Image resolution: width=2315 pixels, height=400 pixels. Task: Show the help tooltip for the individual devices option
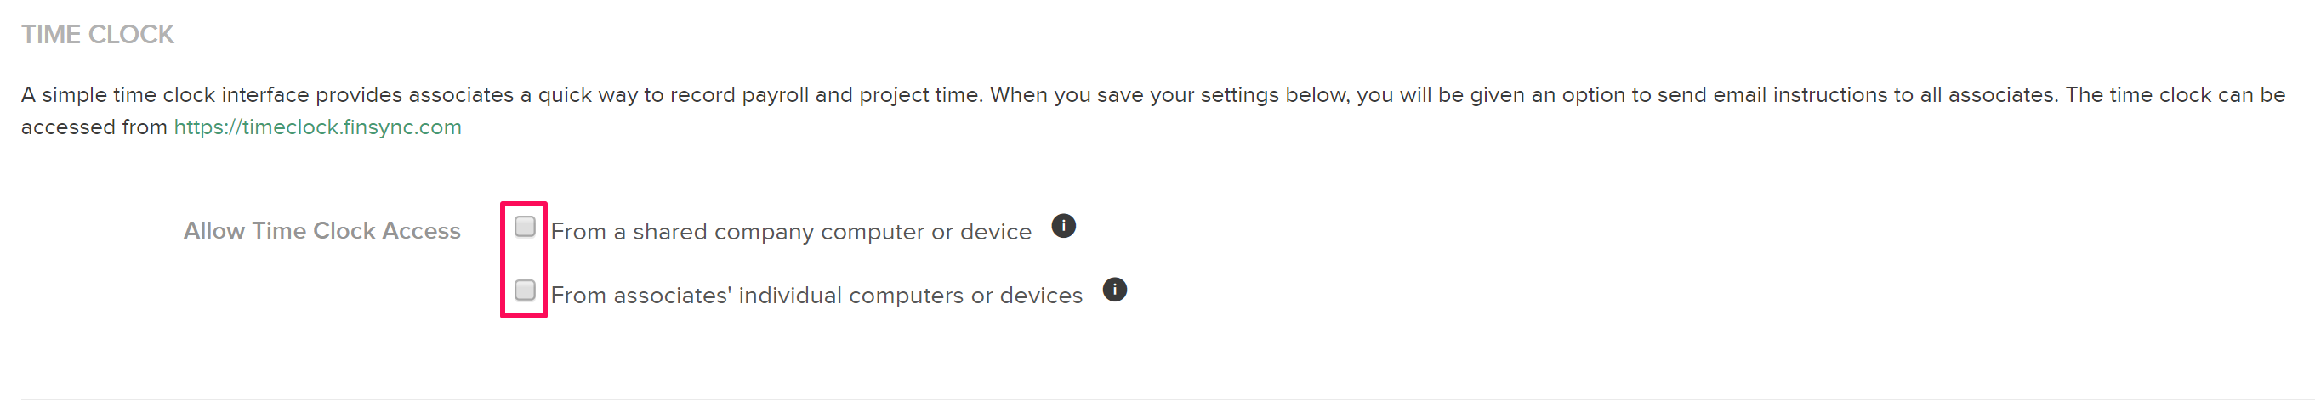click(1114, 290)
